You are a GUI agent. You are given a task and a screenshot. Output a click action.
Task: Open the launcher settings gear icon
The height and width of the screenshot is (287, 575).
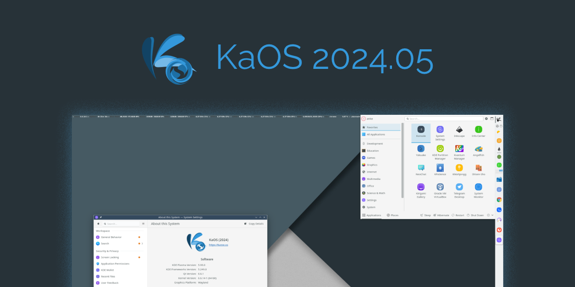(486, 118)
